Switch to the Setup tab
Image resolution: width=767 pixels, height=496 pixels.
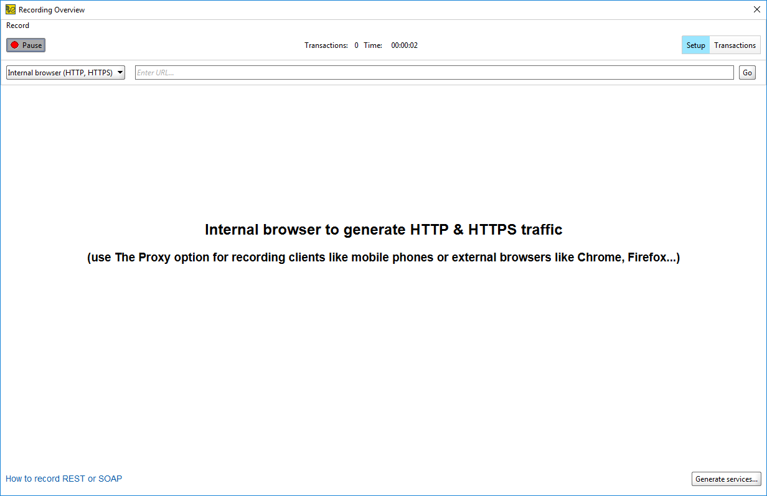click(695, 45)
